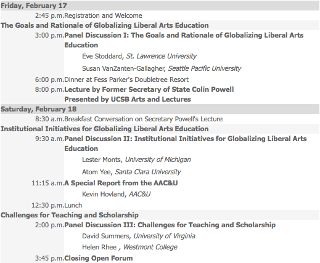Select Eve Stoddard speaker name
This screenshot has height=263, width=320.
click(x=102, y=56)
